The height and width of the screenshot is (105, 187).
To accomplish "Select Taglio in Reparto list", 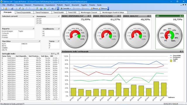I will [21, 31].
